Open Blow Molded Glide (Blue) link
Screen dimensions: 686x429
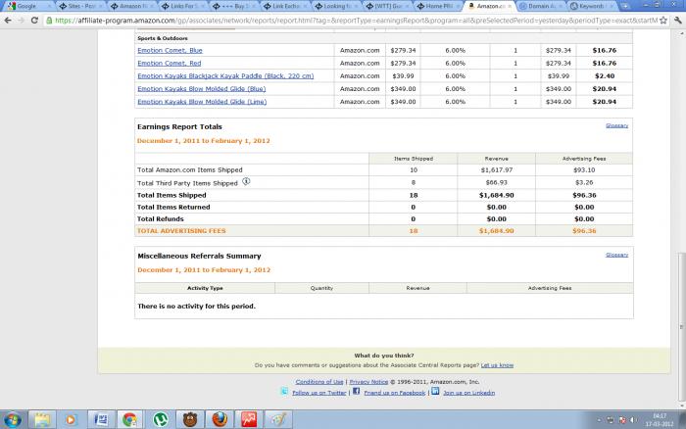202,89
